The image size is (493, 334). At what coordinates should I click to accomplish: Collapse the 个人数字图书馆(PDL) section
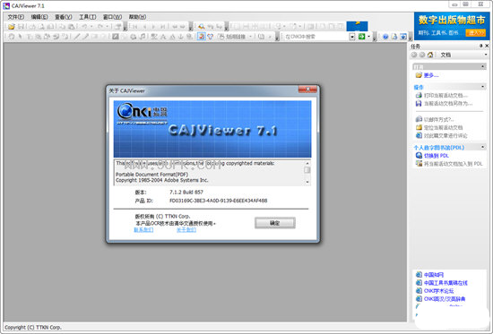pyautogui.click(x=483, y=147)
